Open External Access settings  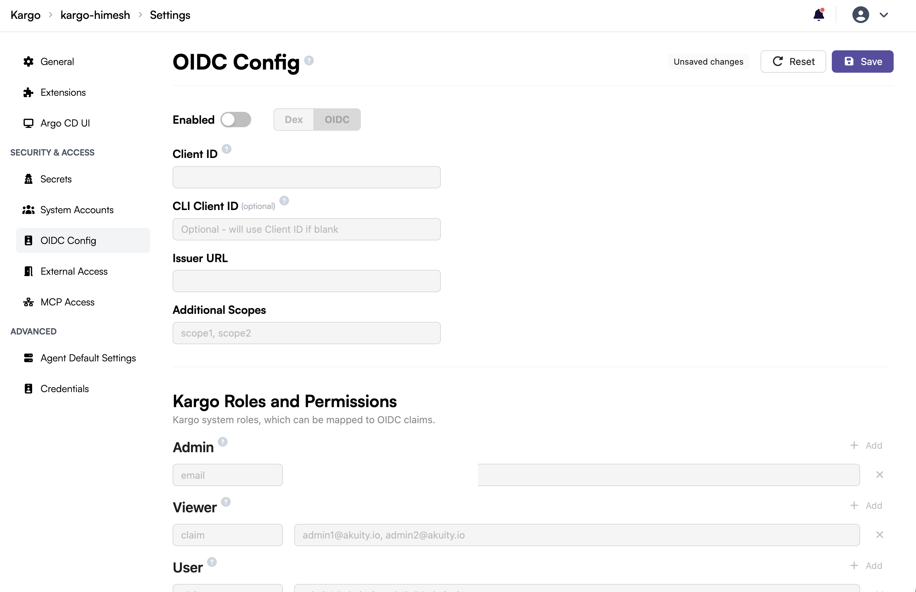(x=83, y=272)
